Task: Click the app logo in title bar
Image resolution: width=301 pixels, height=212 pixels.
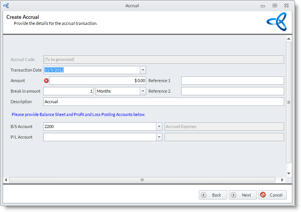Action: [6, 6]
